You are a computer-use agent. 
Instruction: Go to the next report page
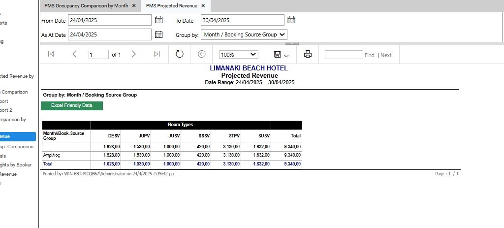pyautogui.click(x=134, y=54)
